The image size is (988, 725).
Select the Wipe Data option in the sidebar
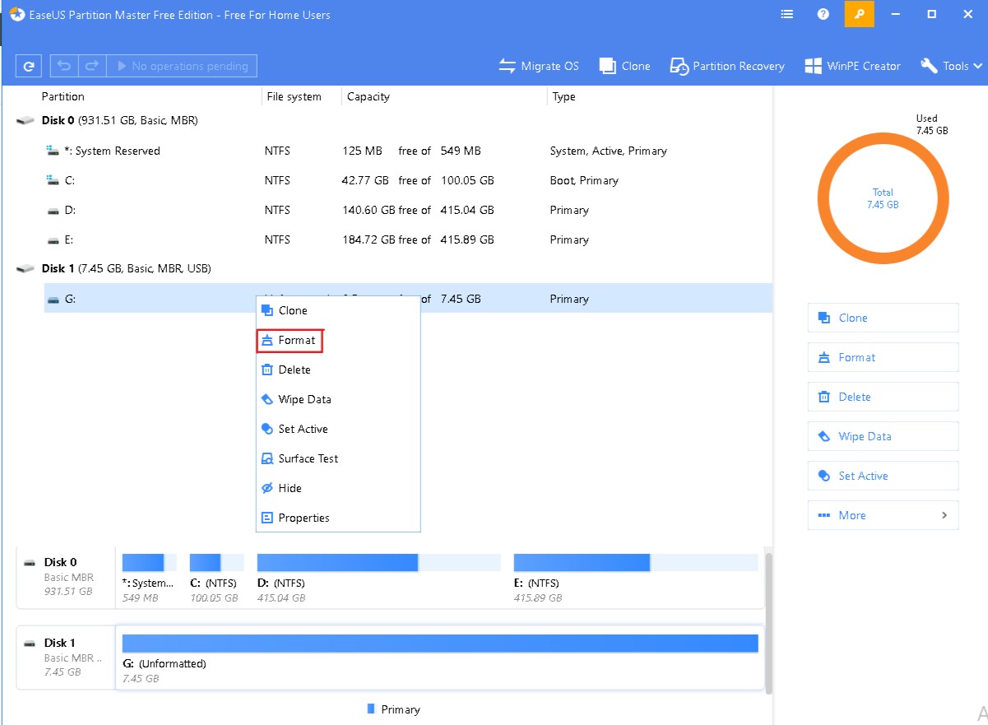pos(883,436)
